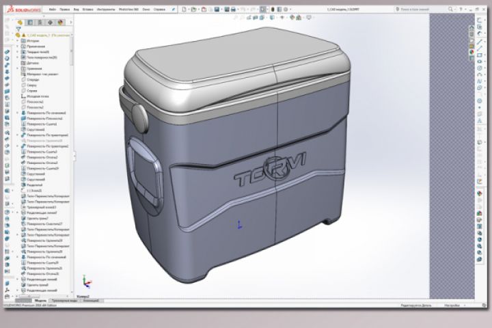Open the PhotoView 360 menu
Screen dimensions: 492x328
click(128, 10)
